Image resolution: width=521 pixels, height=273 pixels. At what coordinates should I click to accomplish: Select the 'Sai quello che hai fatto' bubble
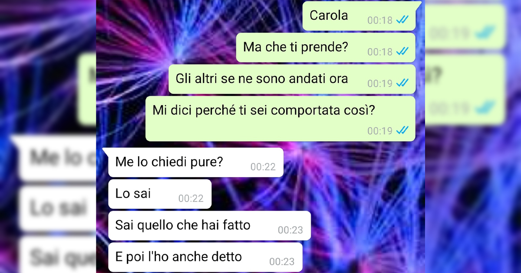coord(209,225)
